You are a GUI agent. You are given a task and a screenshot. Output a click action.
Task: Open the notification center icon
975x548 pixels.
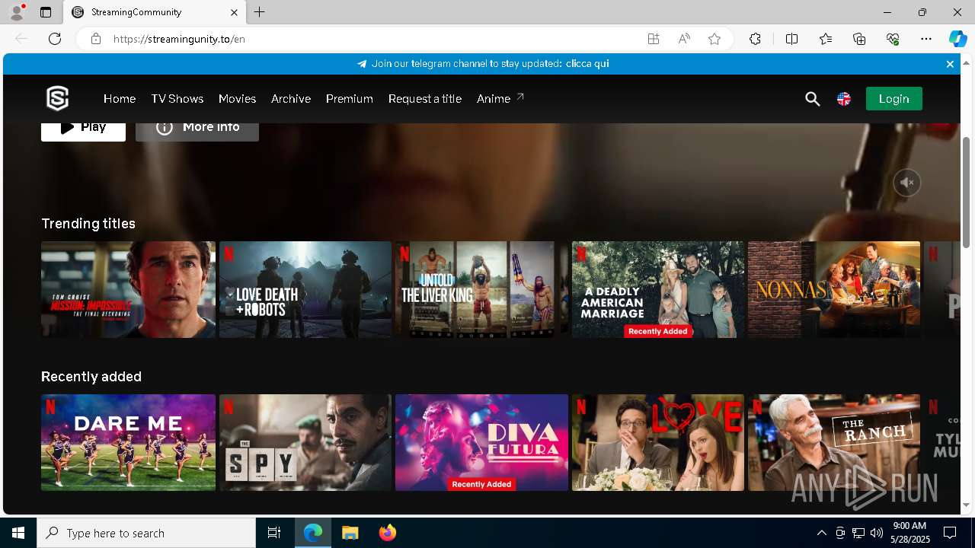pos(950,533)
